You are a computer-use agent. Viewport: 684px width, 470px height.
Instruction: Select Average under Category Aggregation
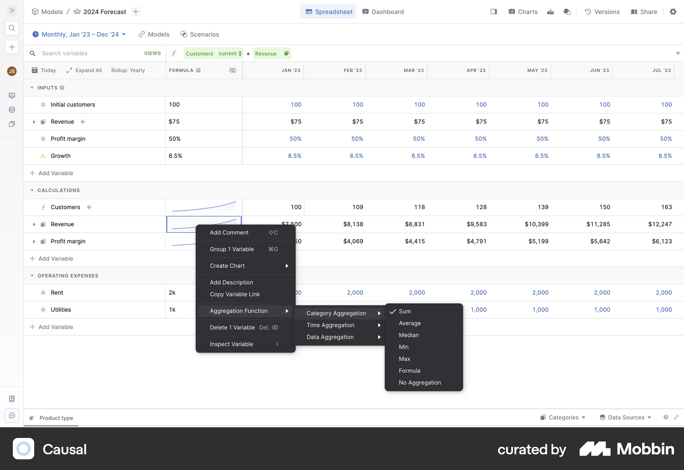409,323
